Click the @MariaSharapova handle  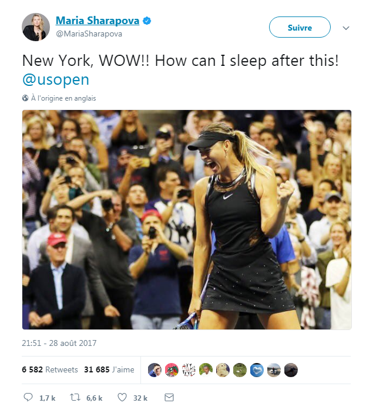point(89,34)
